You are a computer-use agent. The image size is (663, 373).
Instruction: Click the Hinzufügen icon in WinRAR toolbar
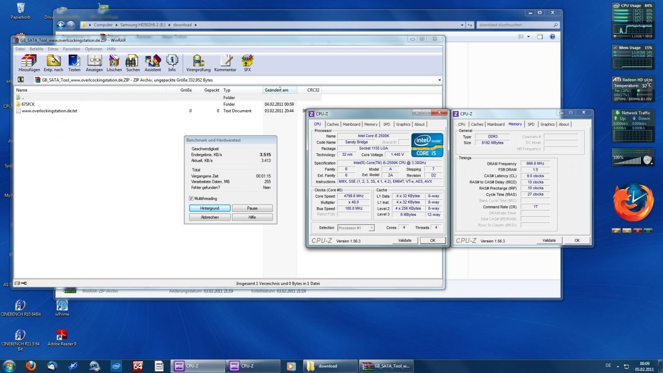[x=29, y=61]
